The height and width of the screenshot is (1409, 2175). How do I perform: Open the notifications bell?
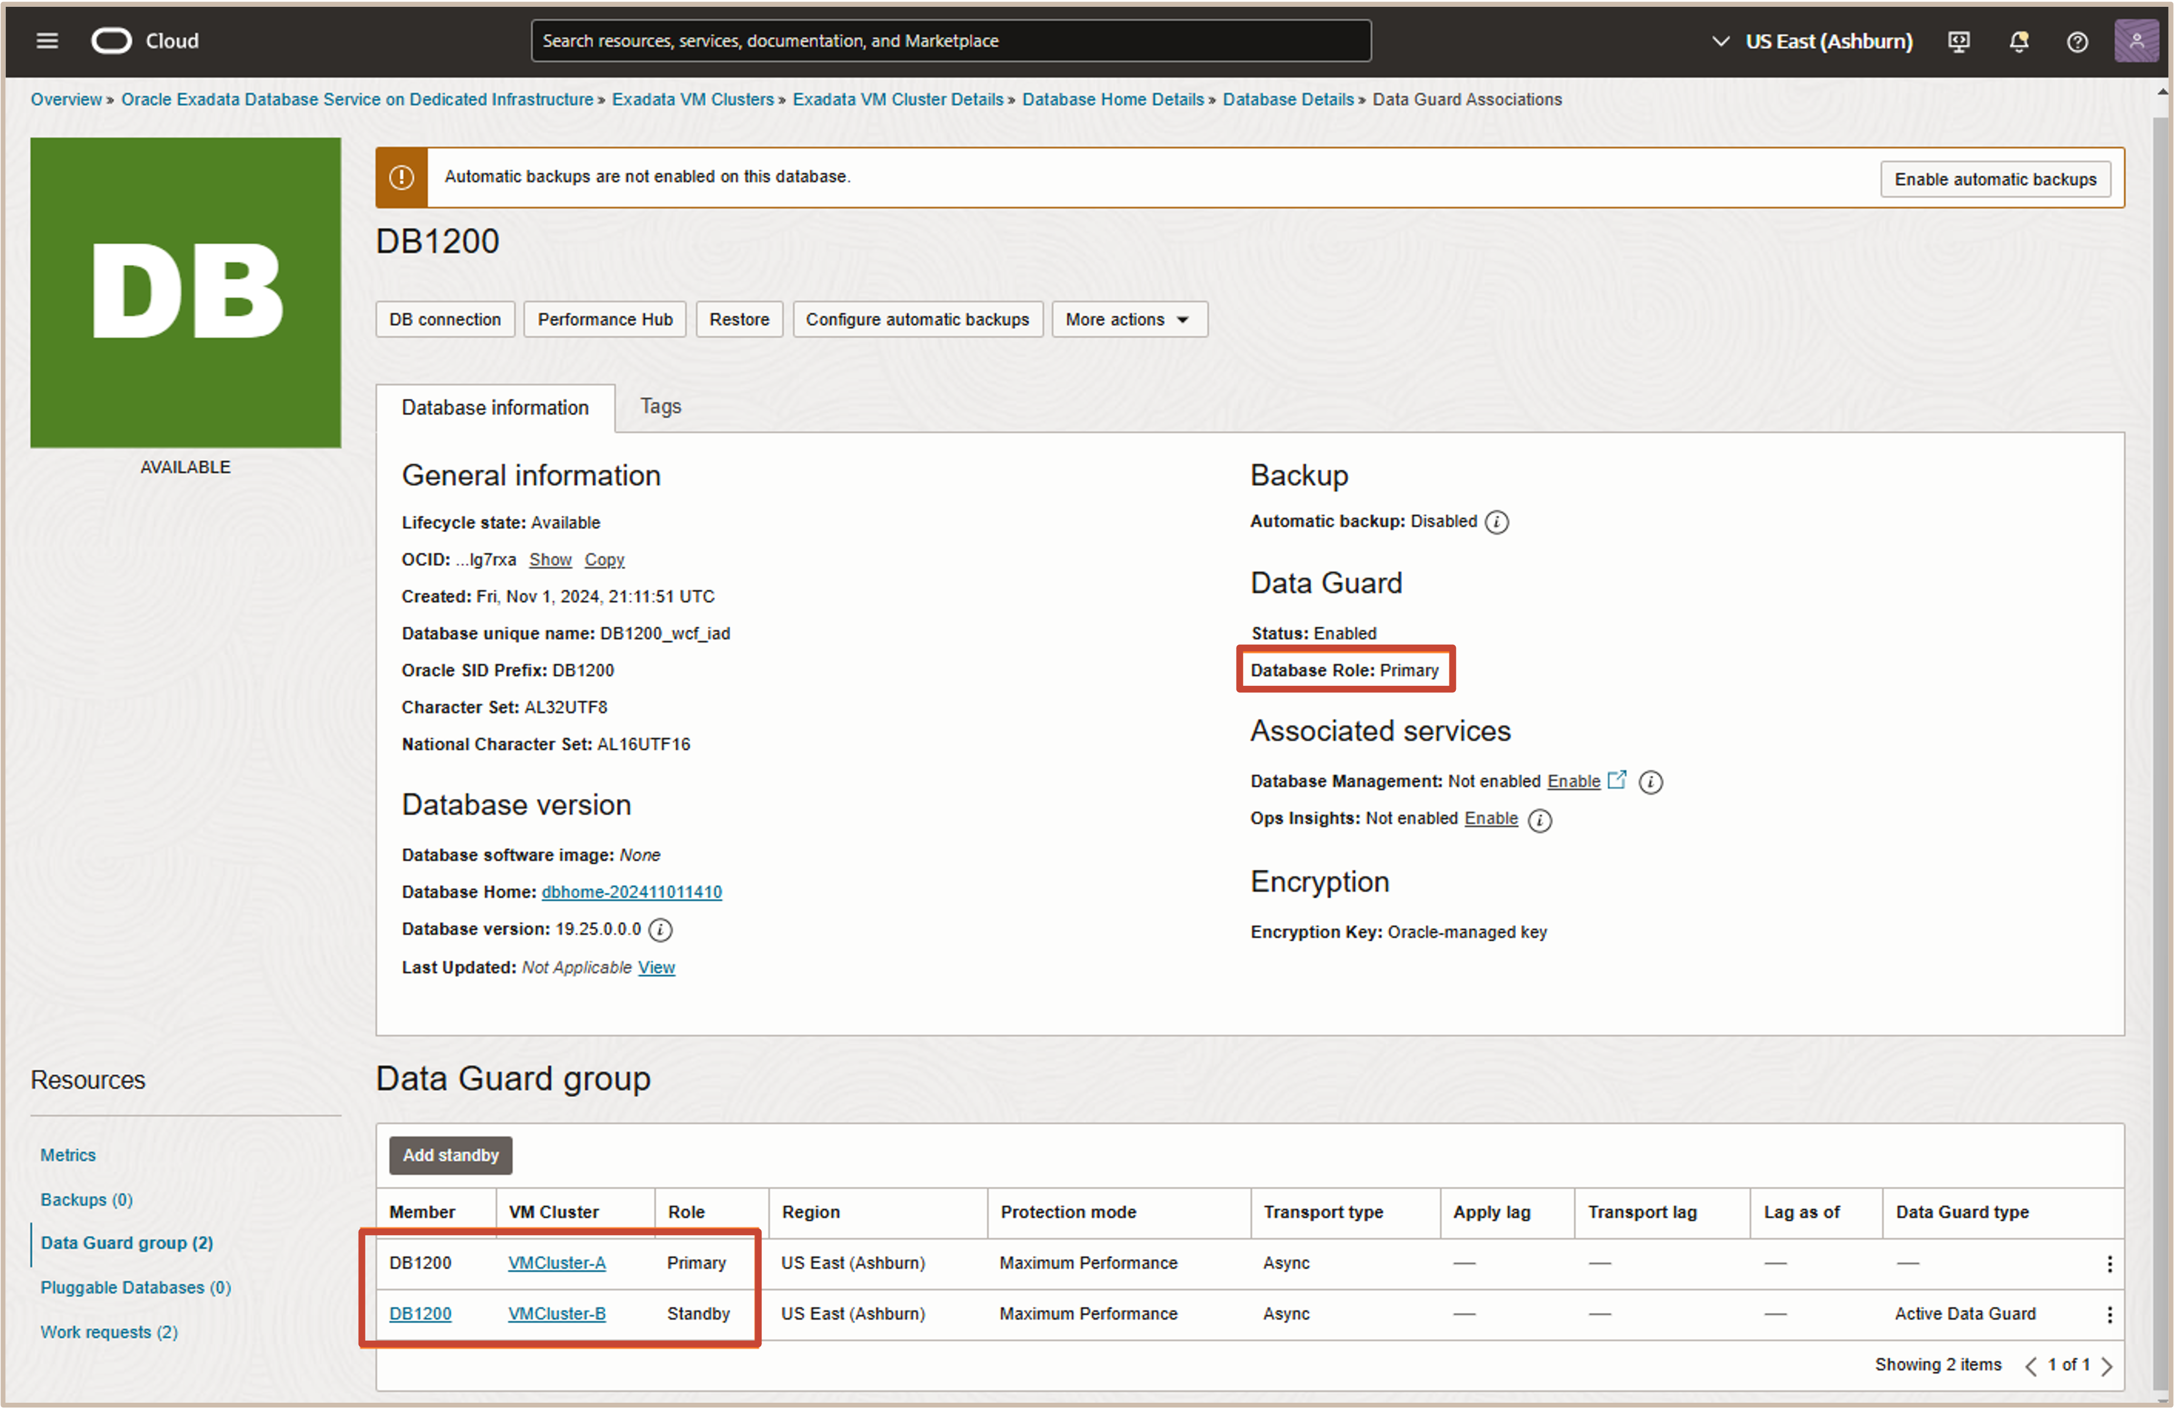2019,41
